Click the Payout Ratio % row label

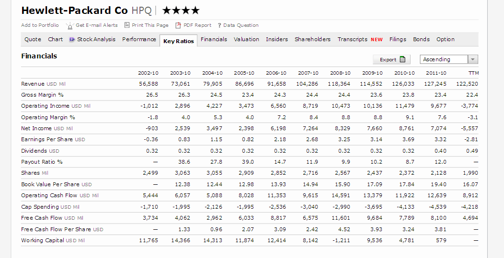[x=42, y=162]
